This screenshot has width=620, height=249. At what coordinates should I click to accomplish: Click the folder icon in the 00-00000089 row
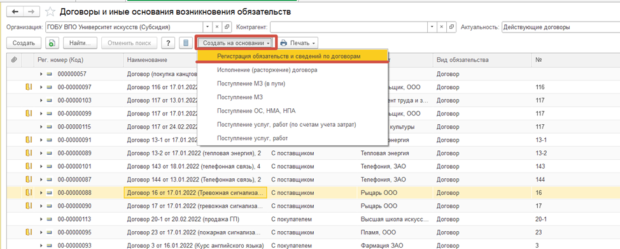point(28,153)
